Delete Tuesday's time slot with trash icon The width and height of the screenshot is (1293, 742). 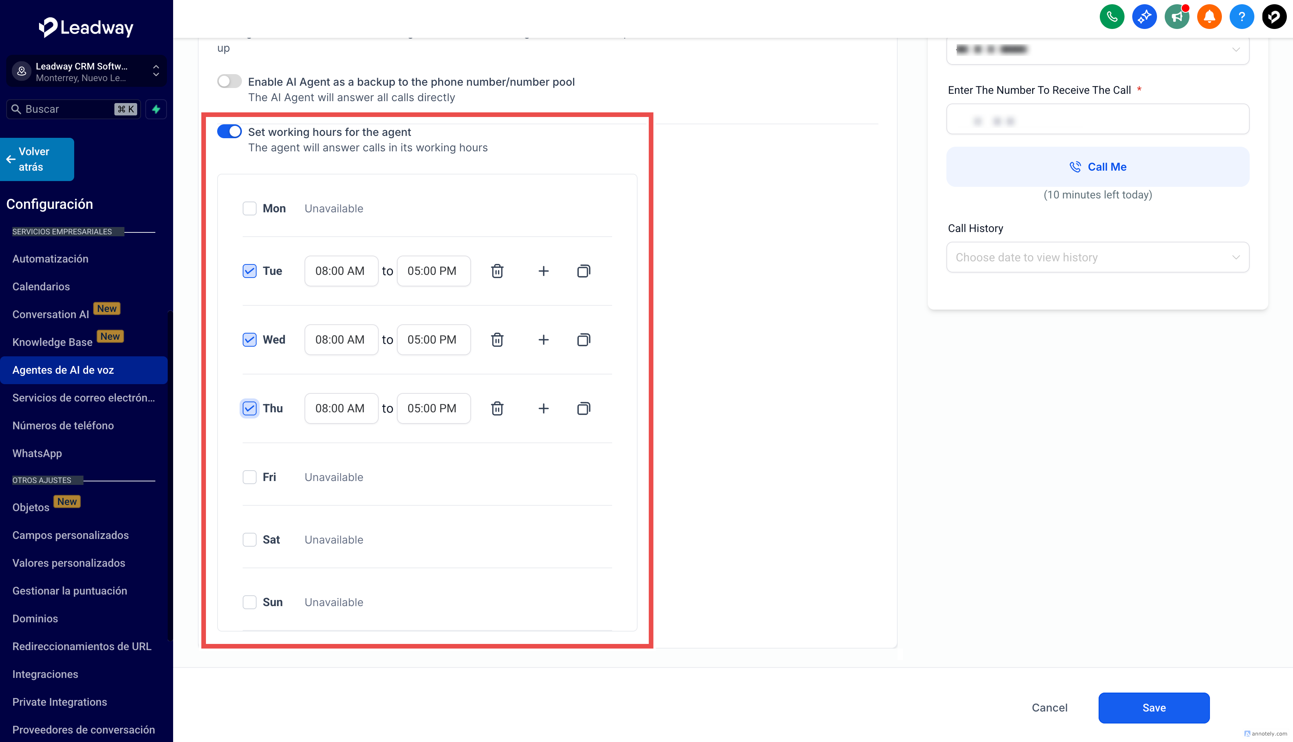click(497, 271)
